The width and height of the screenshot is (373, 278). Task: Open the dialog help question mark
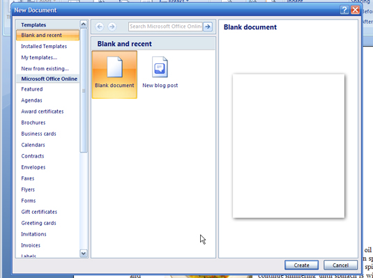(344, 10)
